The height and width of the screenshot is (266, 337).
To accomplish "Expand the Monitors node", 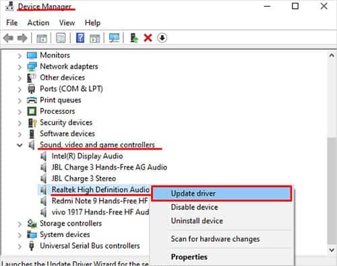I will pyautogui.click(x=20, y=56).
